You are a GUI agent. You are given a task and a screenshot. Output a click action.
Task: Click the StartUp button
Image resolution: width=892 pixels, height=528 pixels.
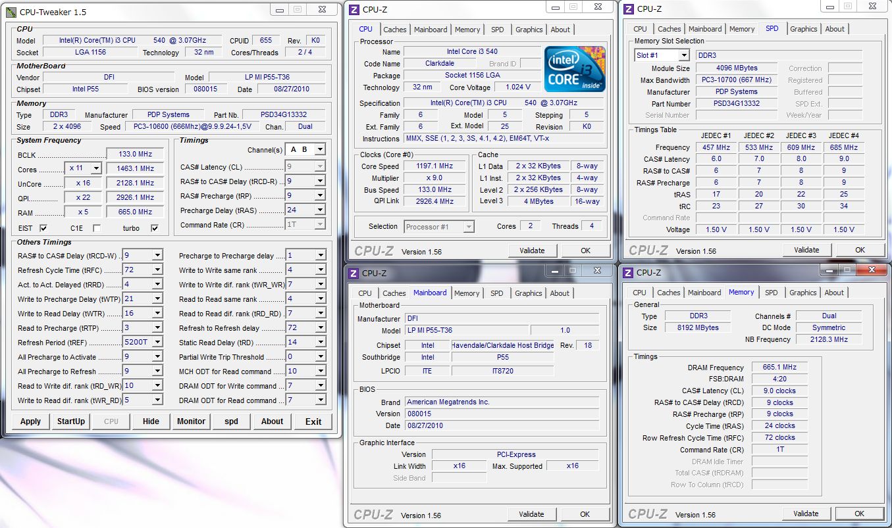[71, 421]
